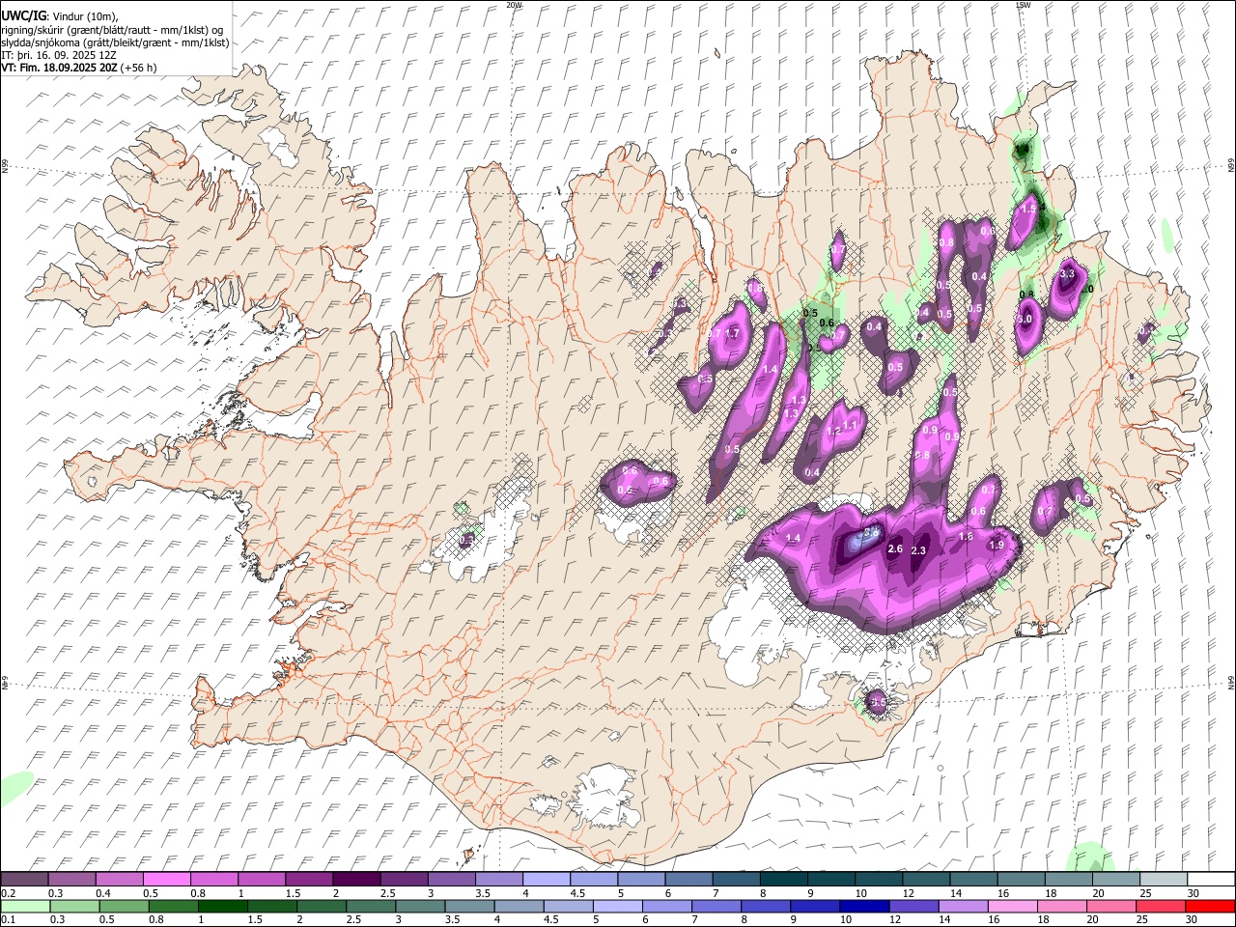Choose the crimson swatch labeled 25 in lower row
The image size is (1236, 927).
click(1161, 906)
